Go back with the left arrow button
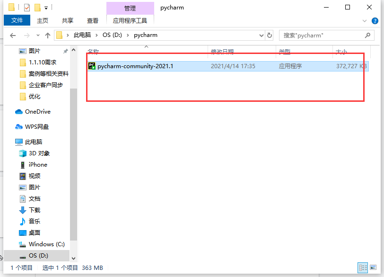The width and height of the screenshot is (384, 277). (13, 36)
